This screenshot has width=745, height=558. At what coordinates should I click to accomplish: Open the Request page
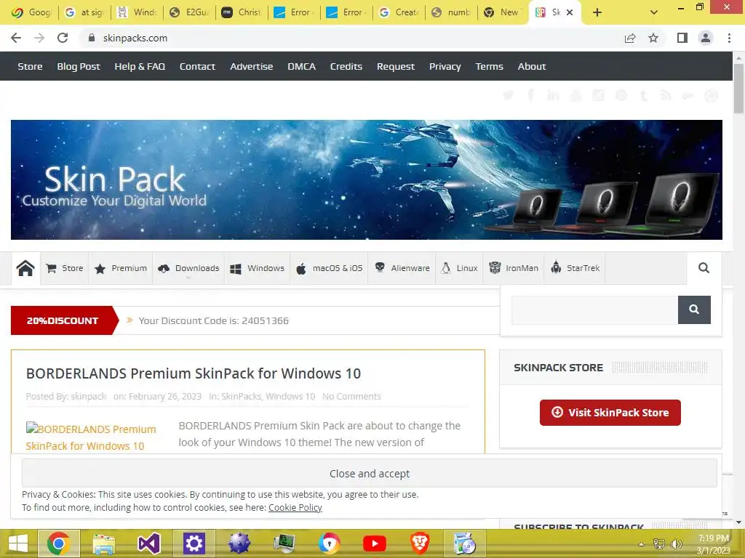coord(395,66)
